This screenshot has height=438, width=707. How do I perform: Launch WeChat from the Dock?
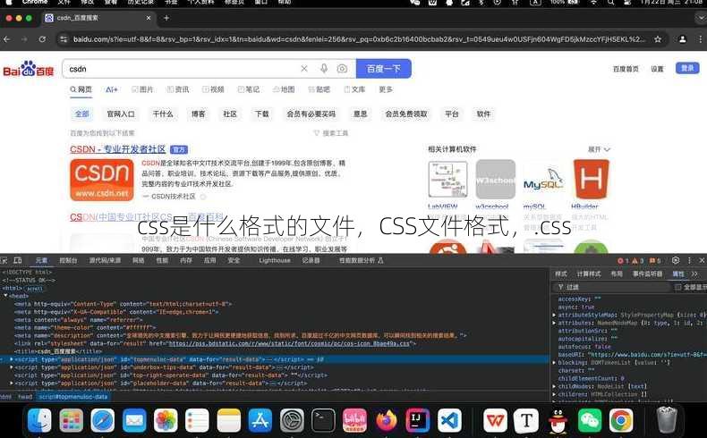point(590,421)
